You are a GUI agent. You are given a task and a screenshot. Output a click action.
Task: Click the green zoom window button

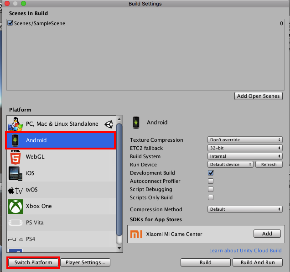pyautogui.click(x=24, y=4)
